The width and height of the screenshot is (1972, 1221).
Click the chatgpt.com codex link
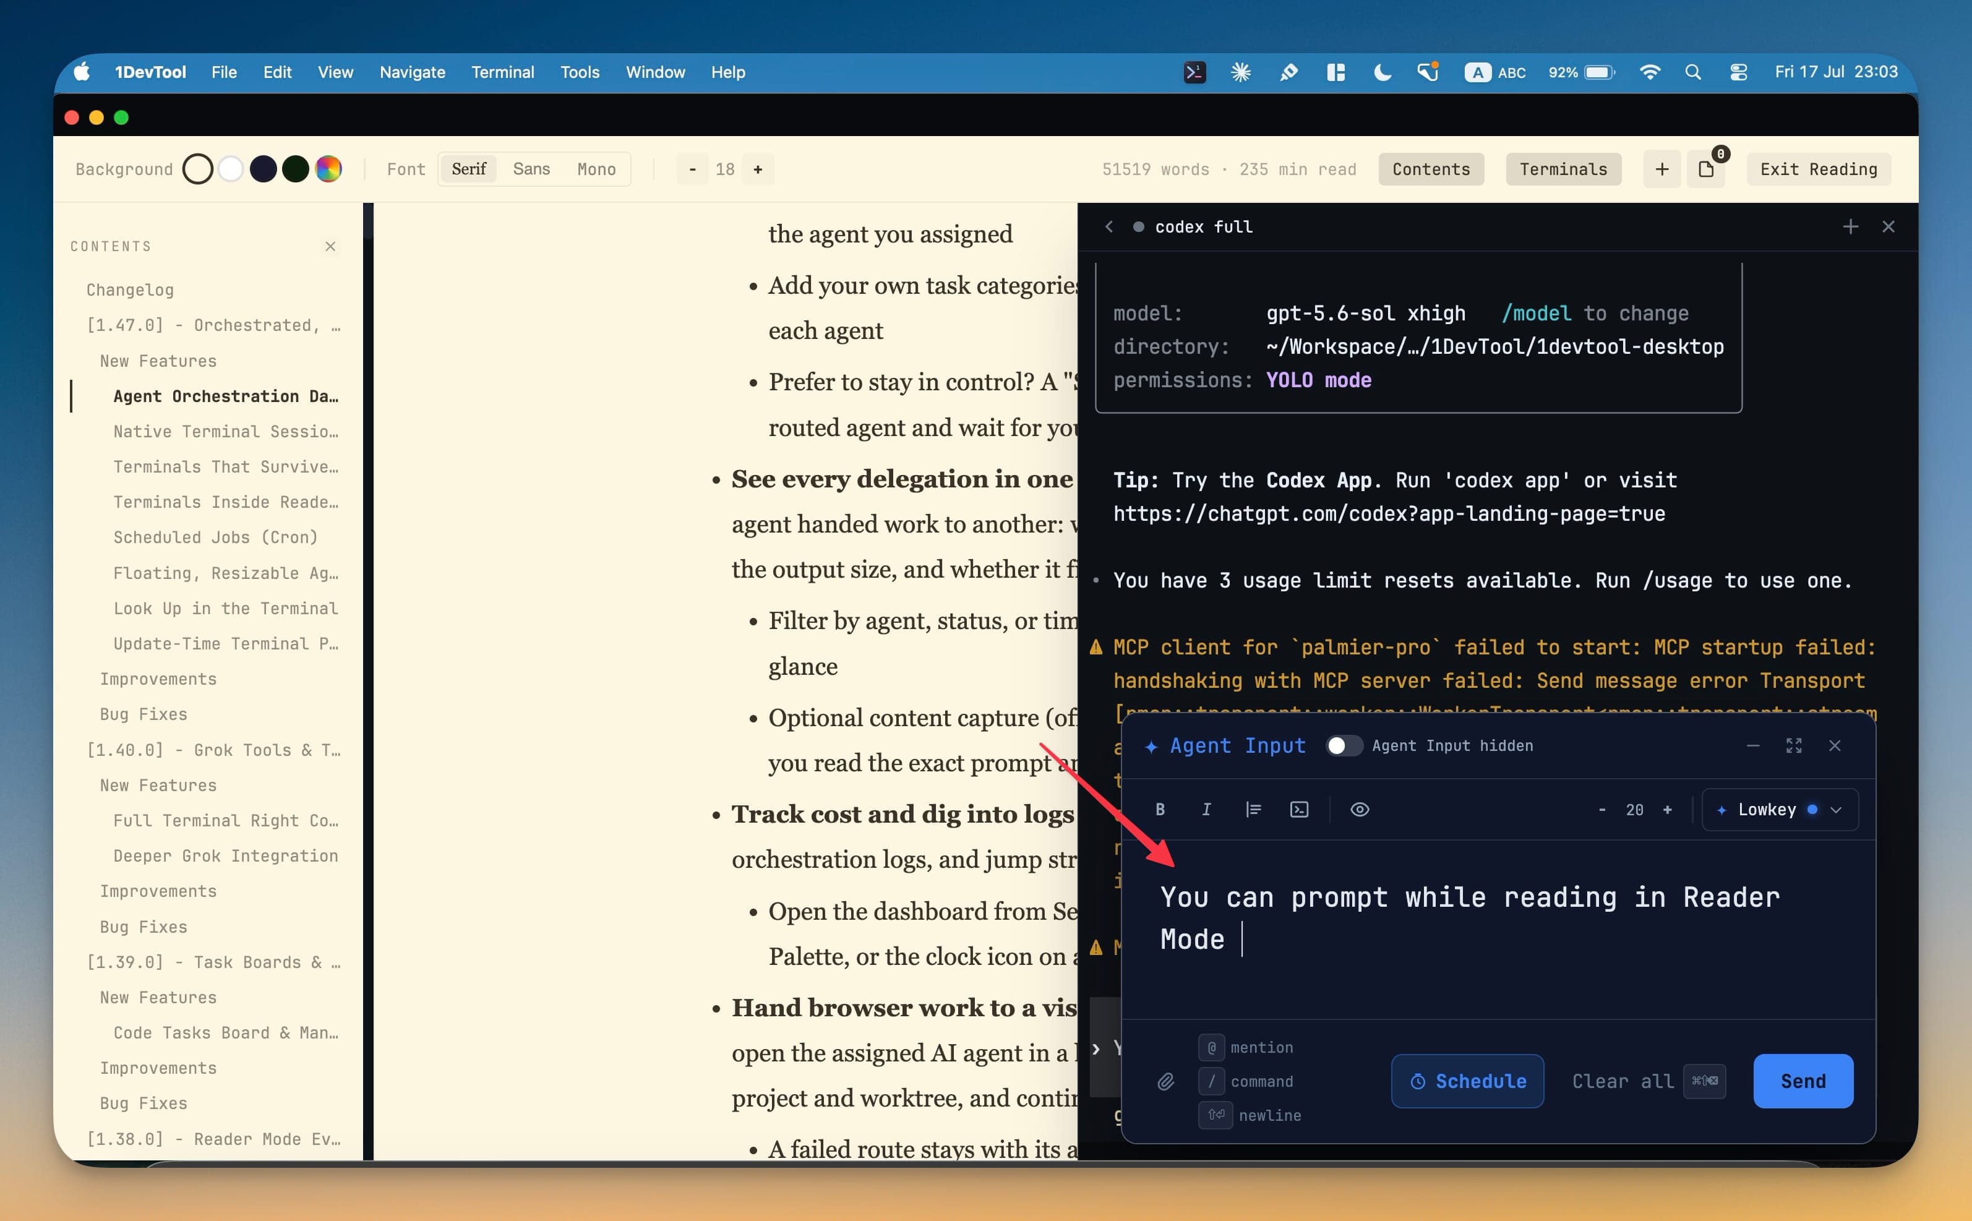[1388, 513]
